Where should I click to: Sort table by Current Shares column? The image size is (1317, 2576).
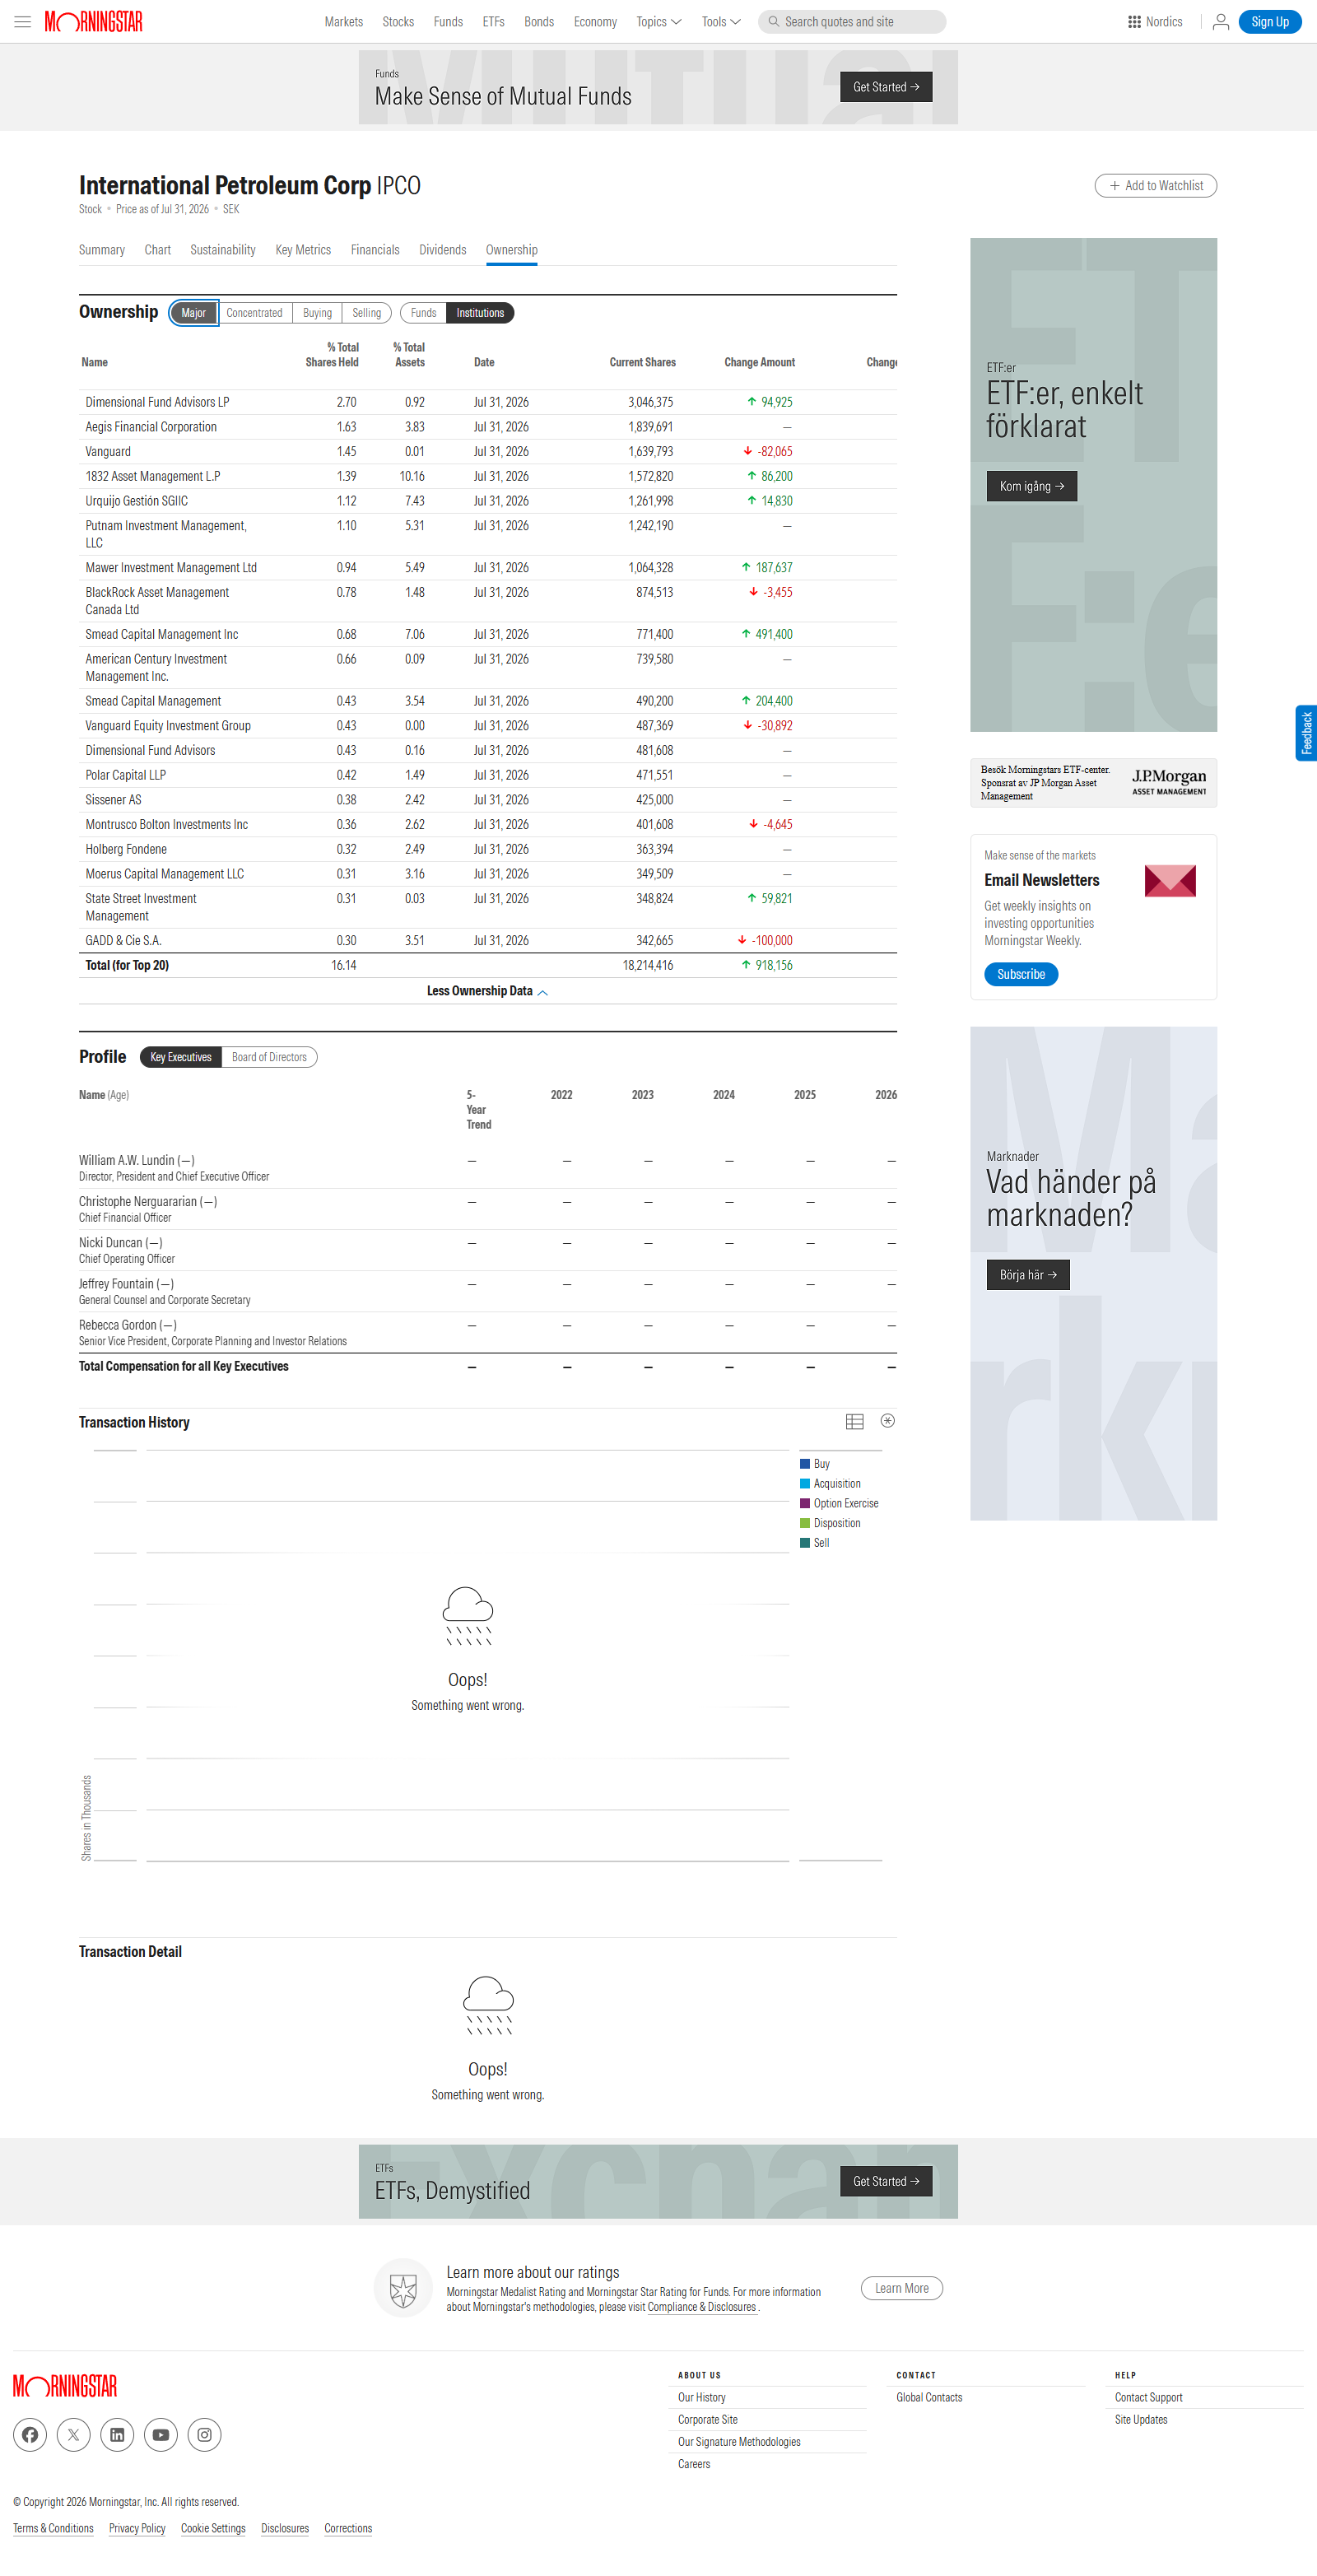[x=643, y=363]
